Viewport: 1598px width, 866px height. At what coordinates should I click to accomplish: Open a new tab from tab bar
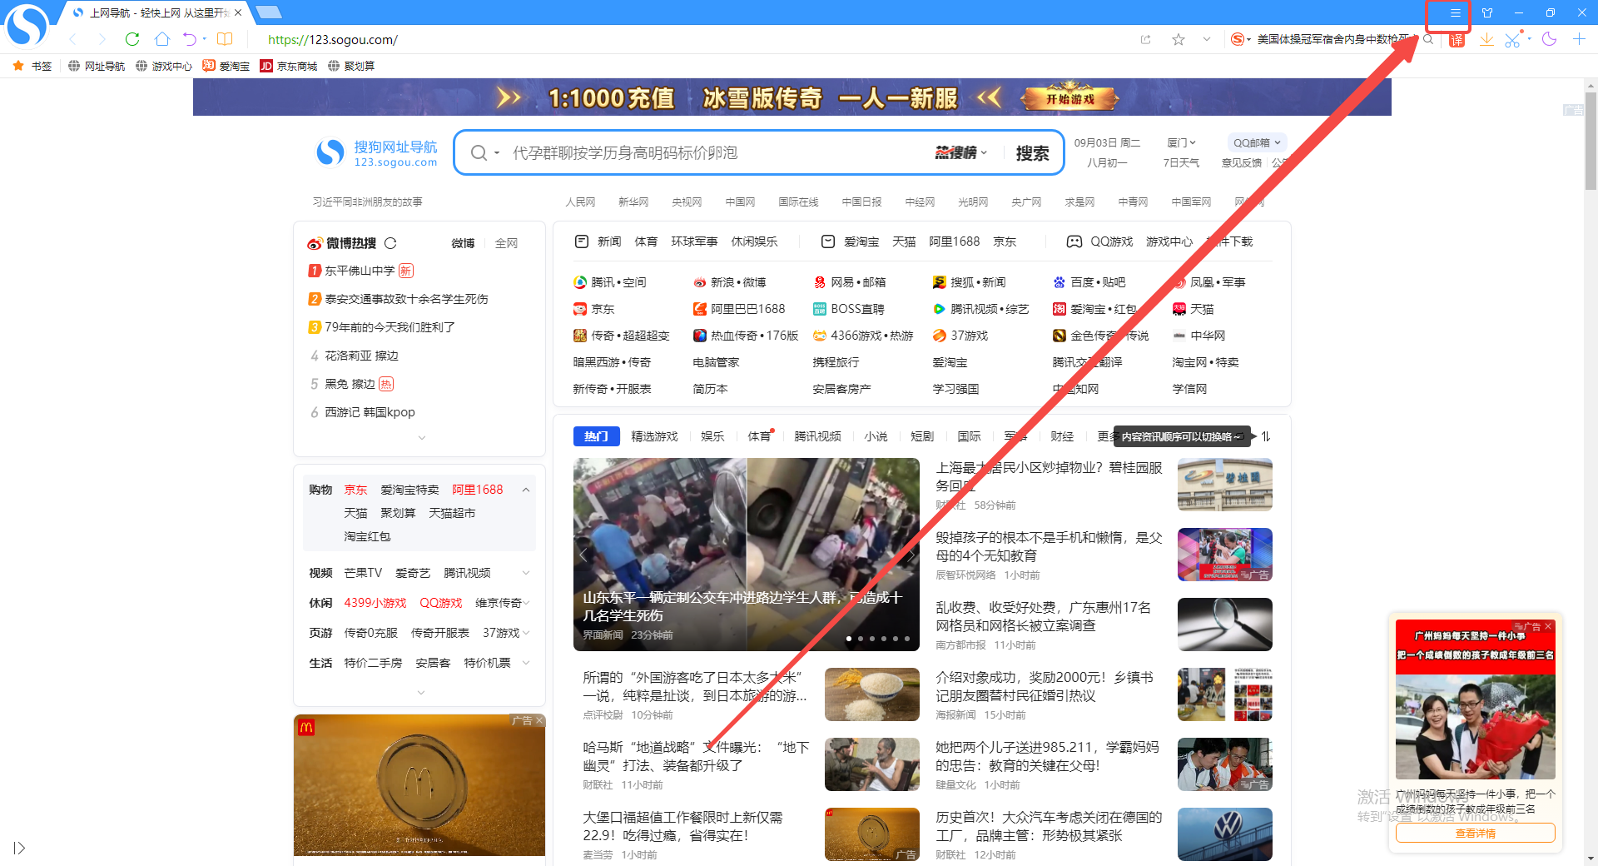tap(268, 12)
